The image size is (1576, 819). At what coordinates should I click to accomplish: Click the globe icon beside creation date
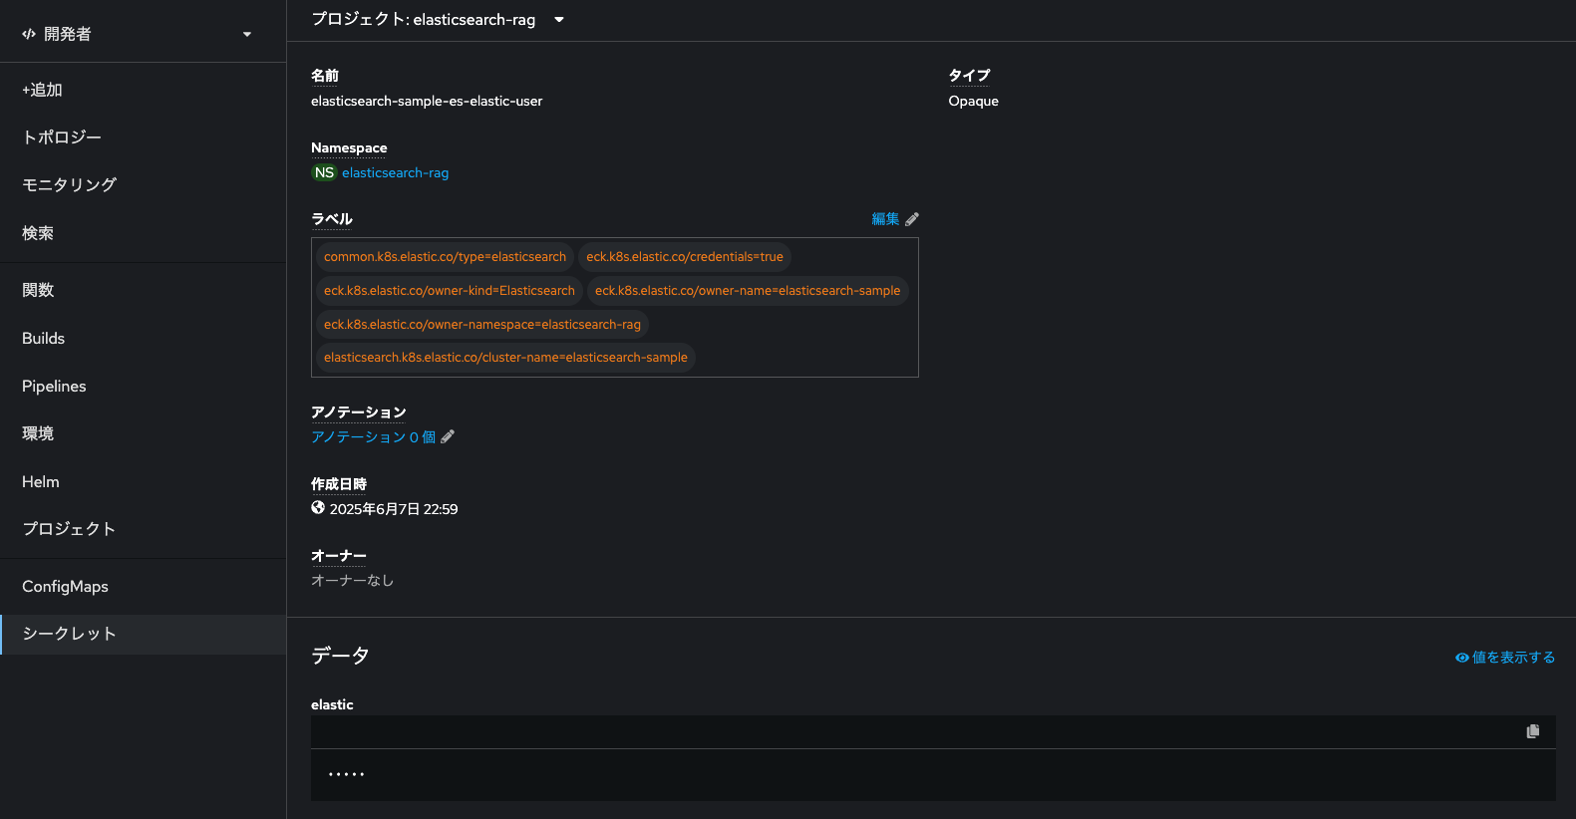(318, 507)
